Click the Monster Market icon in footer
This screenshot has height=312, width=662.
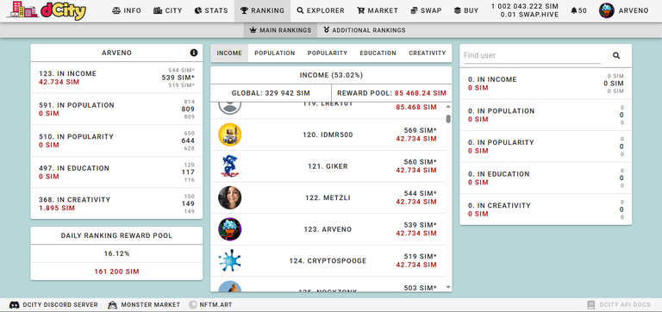point(112,305)
